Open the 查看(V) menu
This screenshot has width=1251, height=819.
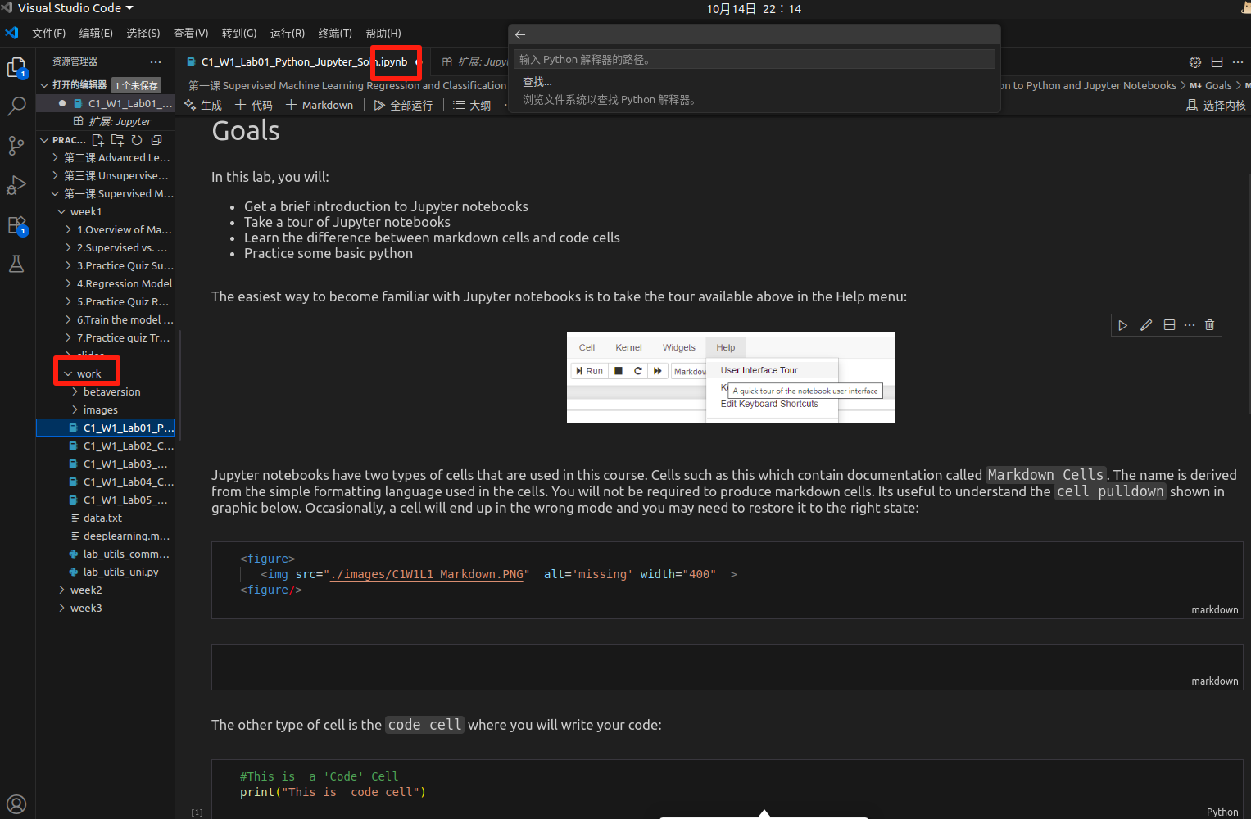(191, 33)
